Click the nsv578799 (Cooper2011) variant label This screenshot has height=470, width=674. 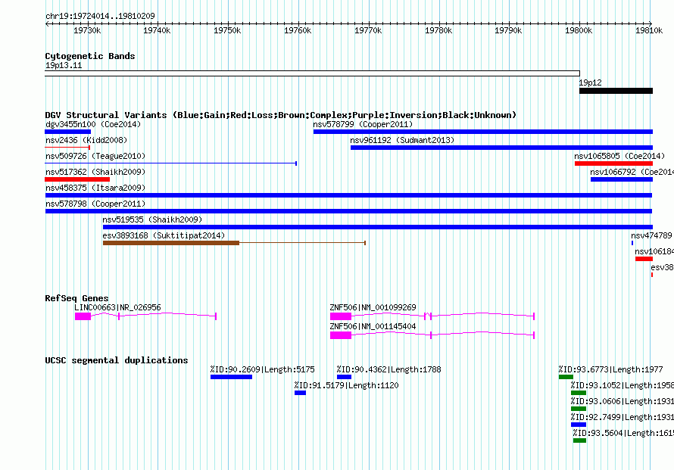363,124
